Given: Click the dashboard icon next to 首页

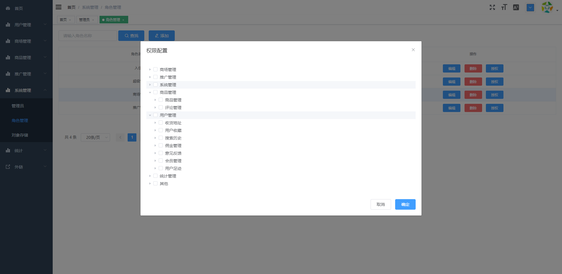Looking at the screenshot, I should coord(8,8).
